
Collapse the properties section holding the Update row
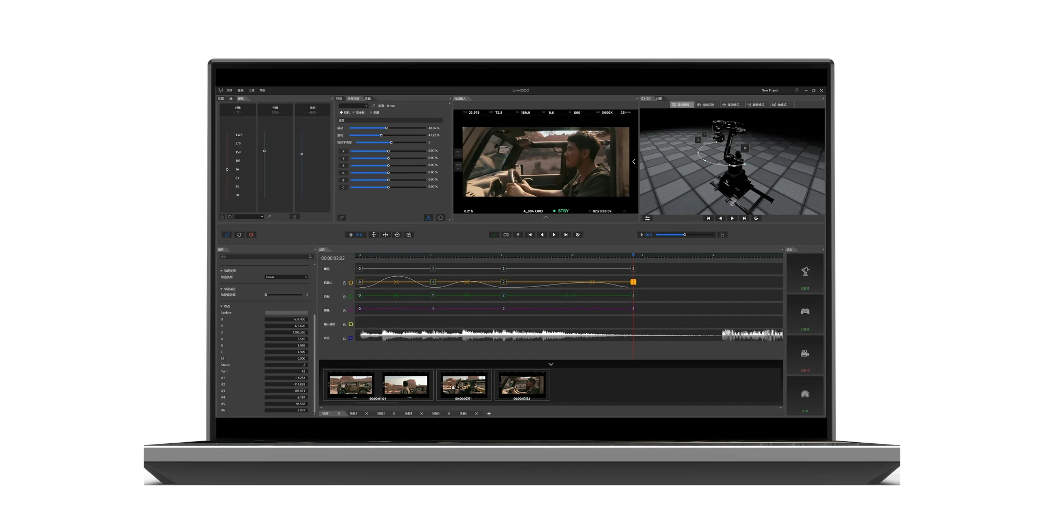222,306
